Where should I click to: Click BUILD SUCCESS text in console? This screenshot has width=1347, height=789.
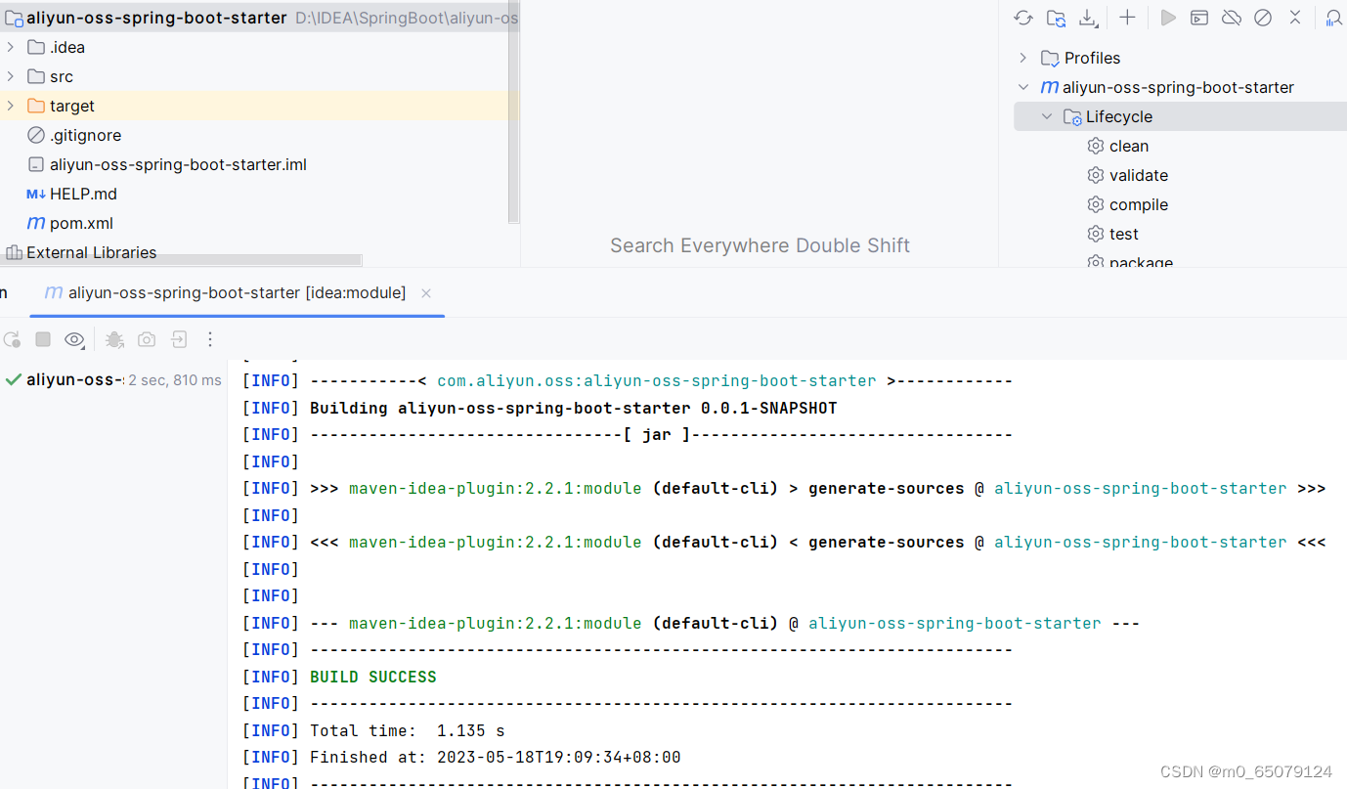[x=373, y=677]
